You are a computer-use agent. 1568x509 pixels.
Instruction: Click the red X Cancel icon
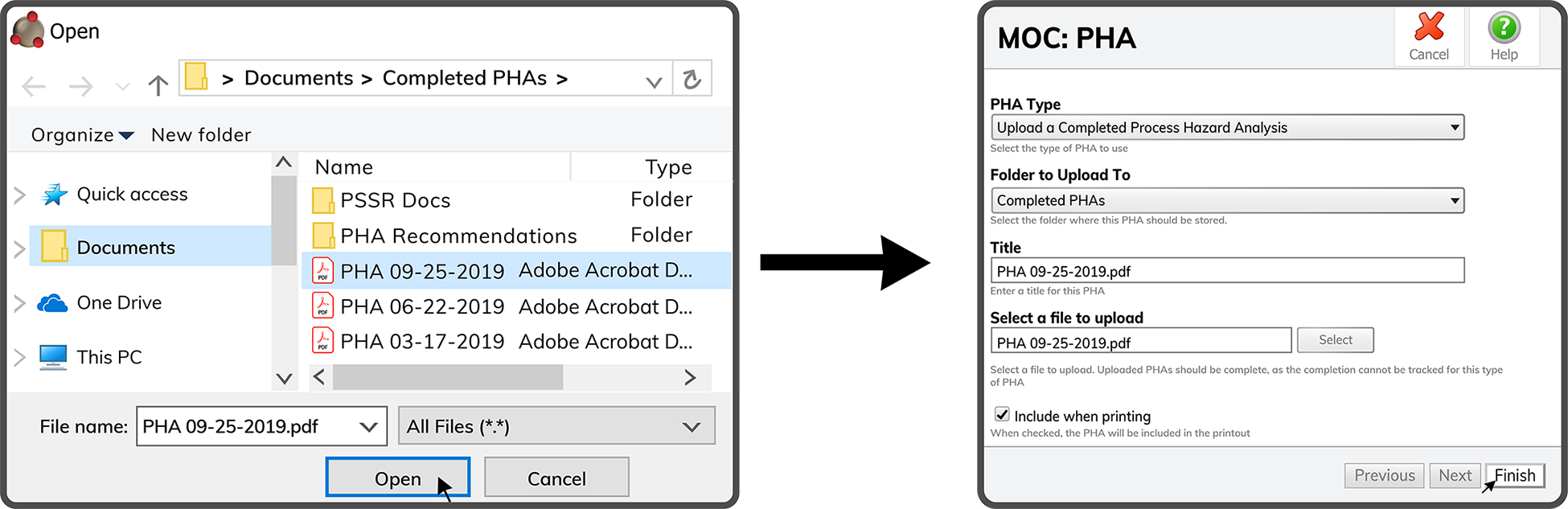pos(1429,28)
